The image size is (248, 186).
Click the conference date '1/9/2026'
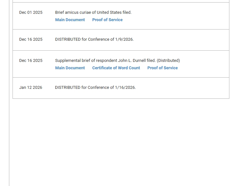tap(124, 39)
